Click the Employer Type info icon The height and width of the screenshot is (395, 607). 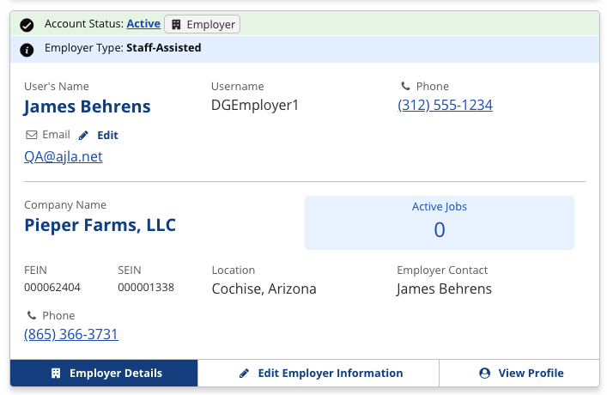tap(27, 50)
